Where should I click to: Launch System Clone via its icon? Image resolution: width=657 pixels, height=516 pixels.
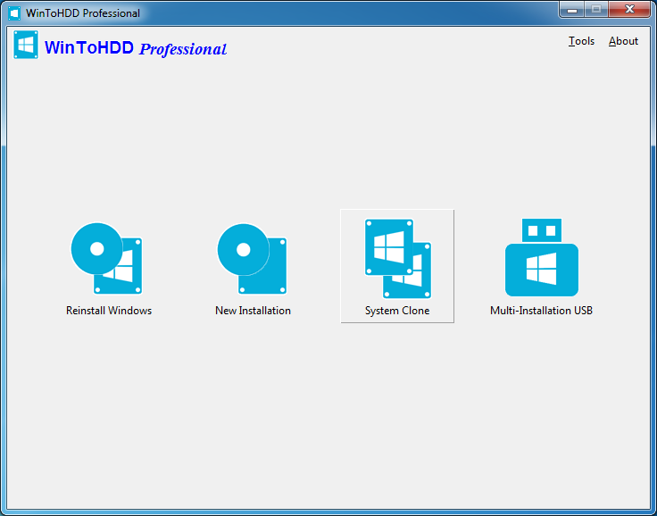point(397,258)
